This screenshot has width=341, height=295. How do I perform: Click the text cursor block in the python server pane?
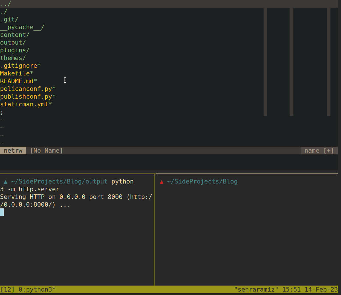pyautogui.click(x=2, y=212)
